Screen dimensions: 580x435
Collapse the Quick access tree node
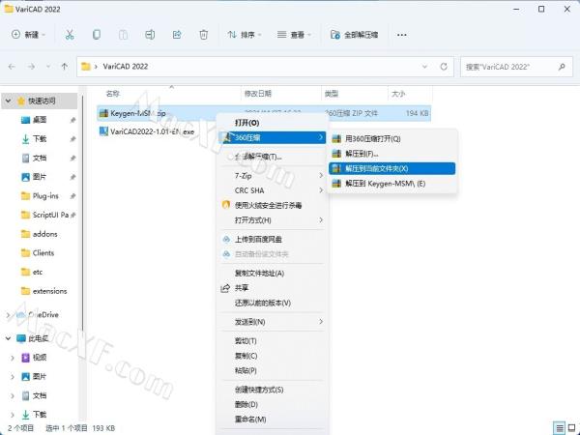click(x=8, y=101)
